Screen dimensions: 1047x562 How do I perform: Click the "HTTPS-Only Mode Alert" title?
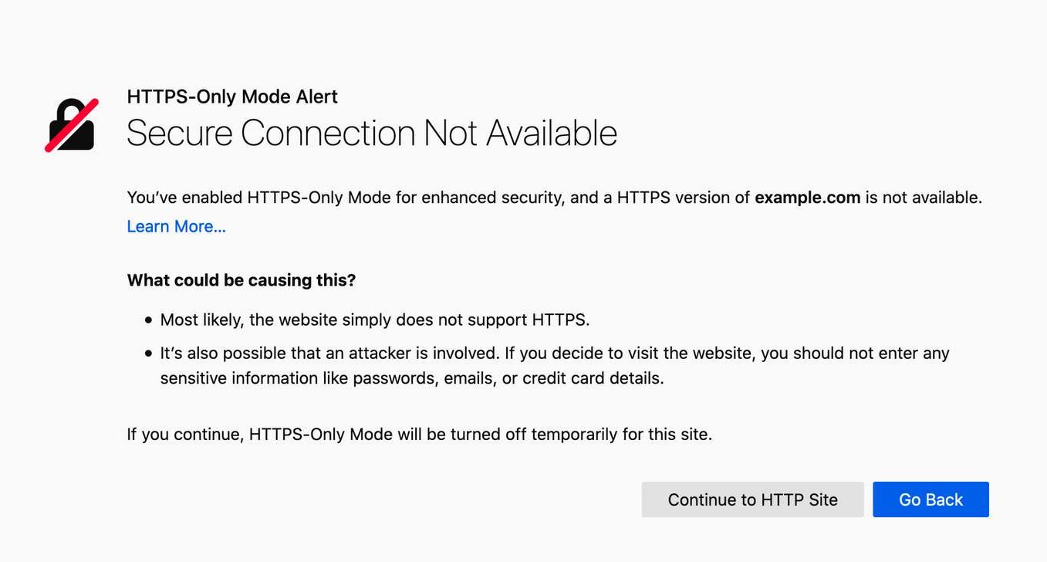coord(232,96)
